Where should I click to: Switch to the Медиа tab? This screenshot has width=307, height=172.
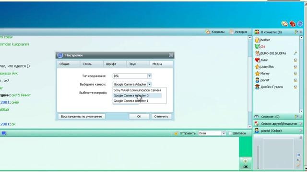coord(161,64)
